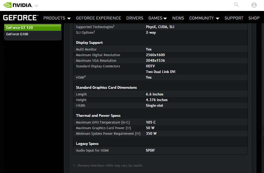Click the Two Dual Link DVI value
The image size is (264, 173).
pos(160,72)
